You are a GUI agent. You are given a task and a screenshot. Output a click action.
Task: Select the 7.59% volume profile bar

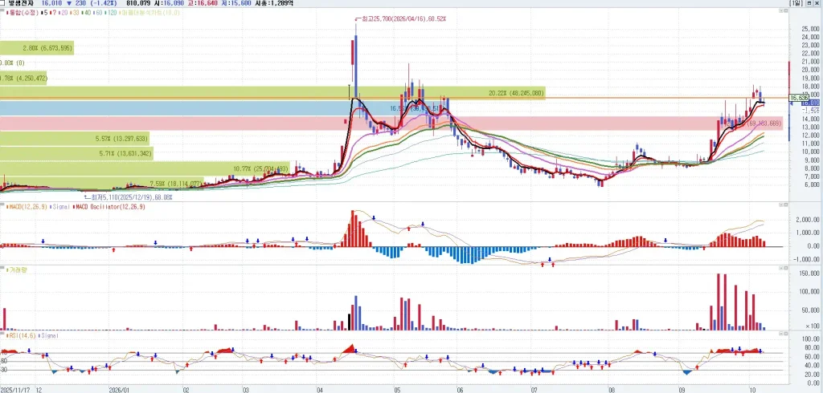coord(102,184)
